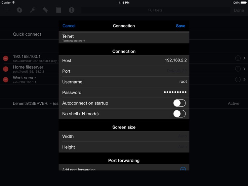Tap the plus icon to add a host
The width and height of the screenshot is (248, 186).
coord(7,10)
